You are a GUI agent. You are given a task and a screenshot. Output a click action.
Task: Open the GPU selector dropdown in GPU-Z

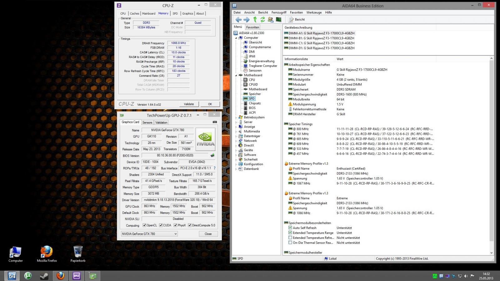[x=149, y=234]
